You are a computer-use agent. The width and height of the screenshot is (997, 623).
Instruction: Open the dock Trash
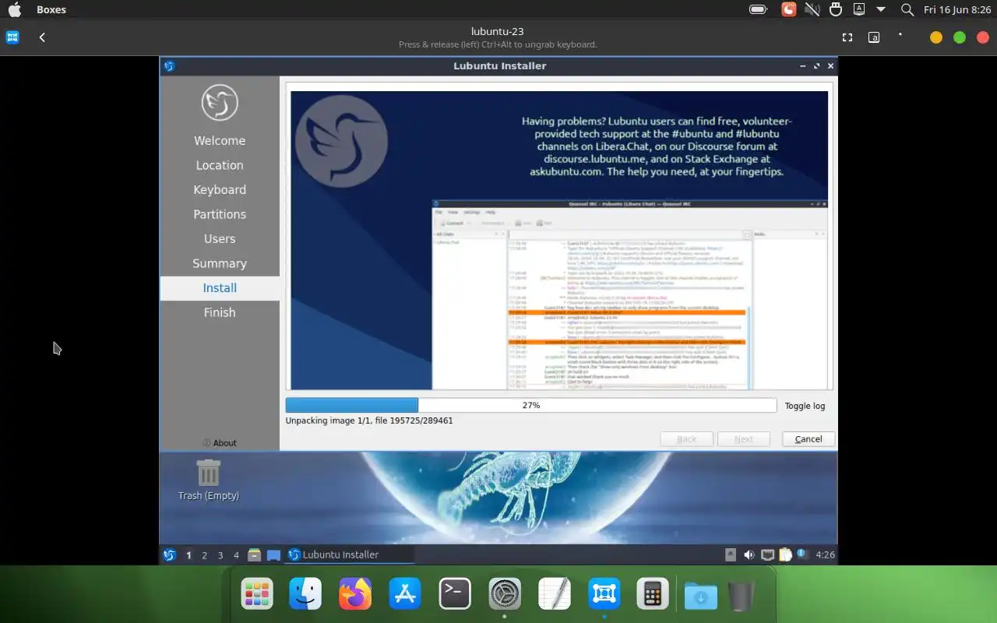(742, 596)
